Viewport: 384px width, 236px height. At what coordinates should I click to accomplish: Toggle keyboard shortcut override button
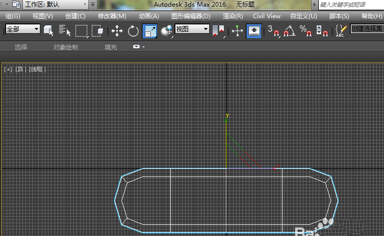pyautogui.click(x=254, y=31)
